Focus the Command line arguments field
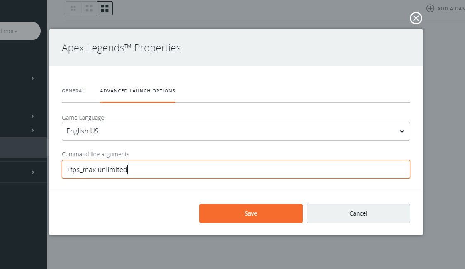The height and width of the screenshot is (269, 465). pos(236,169)
